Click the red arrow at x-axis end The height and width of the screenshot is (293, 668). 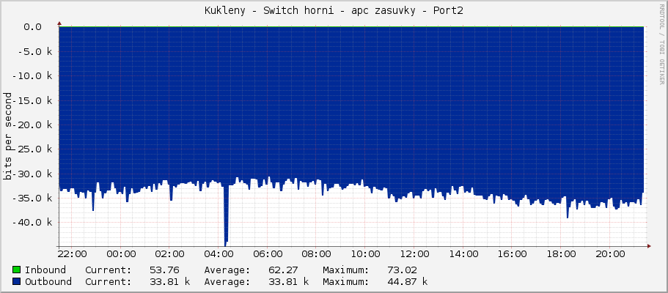click(x=648, y=246)
